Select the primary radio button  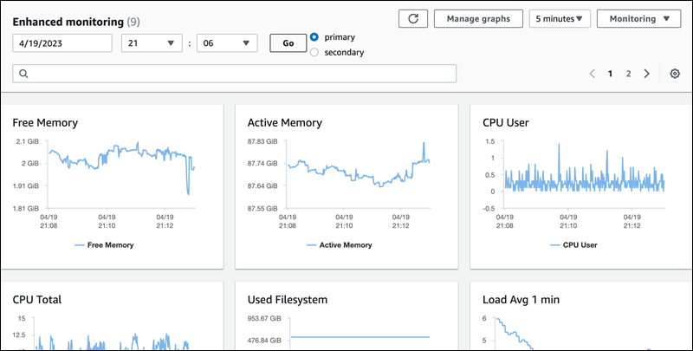(314, 37)
